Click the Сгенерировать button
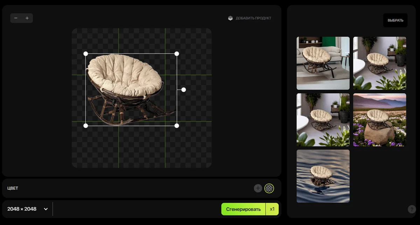Image resolution: width=420 pixels, height=225 pixels. tap(243, 209)
